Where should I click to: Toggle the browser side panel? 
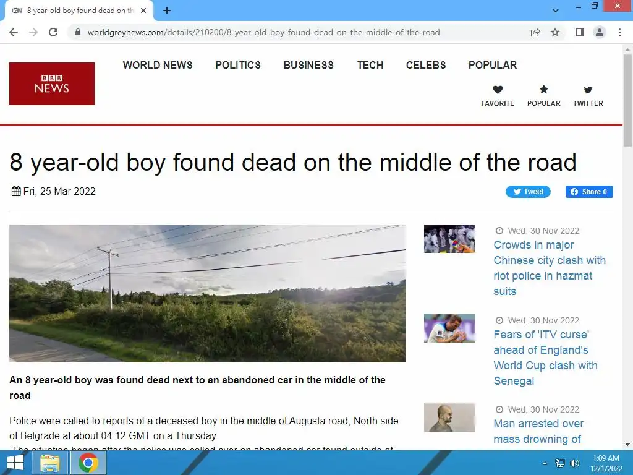click(x=580, y=32)
